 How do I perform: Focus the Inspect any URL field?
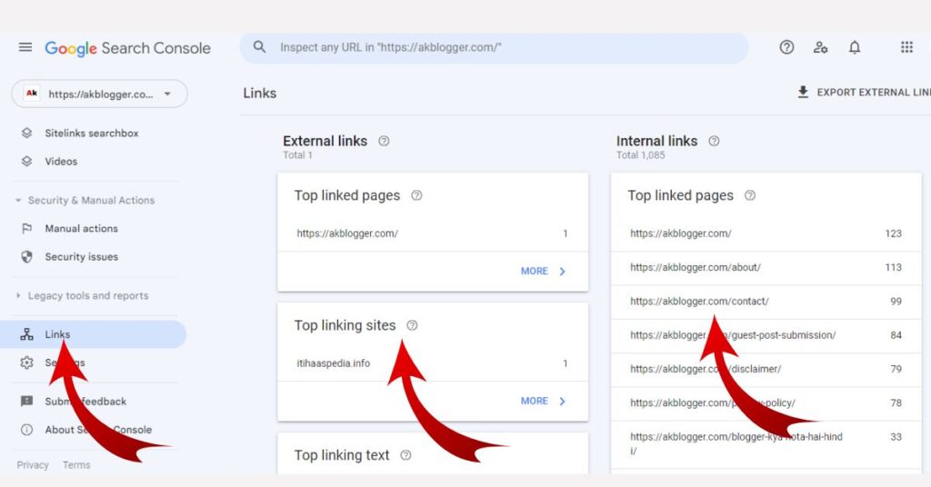point(494,47)
